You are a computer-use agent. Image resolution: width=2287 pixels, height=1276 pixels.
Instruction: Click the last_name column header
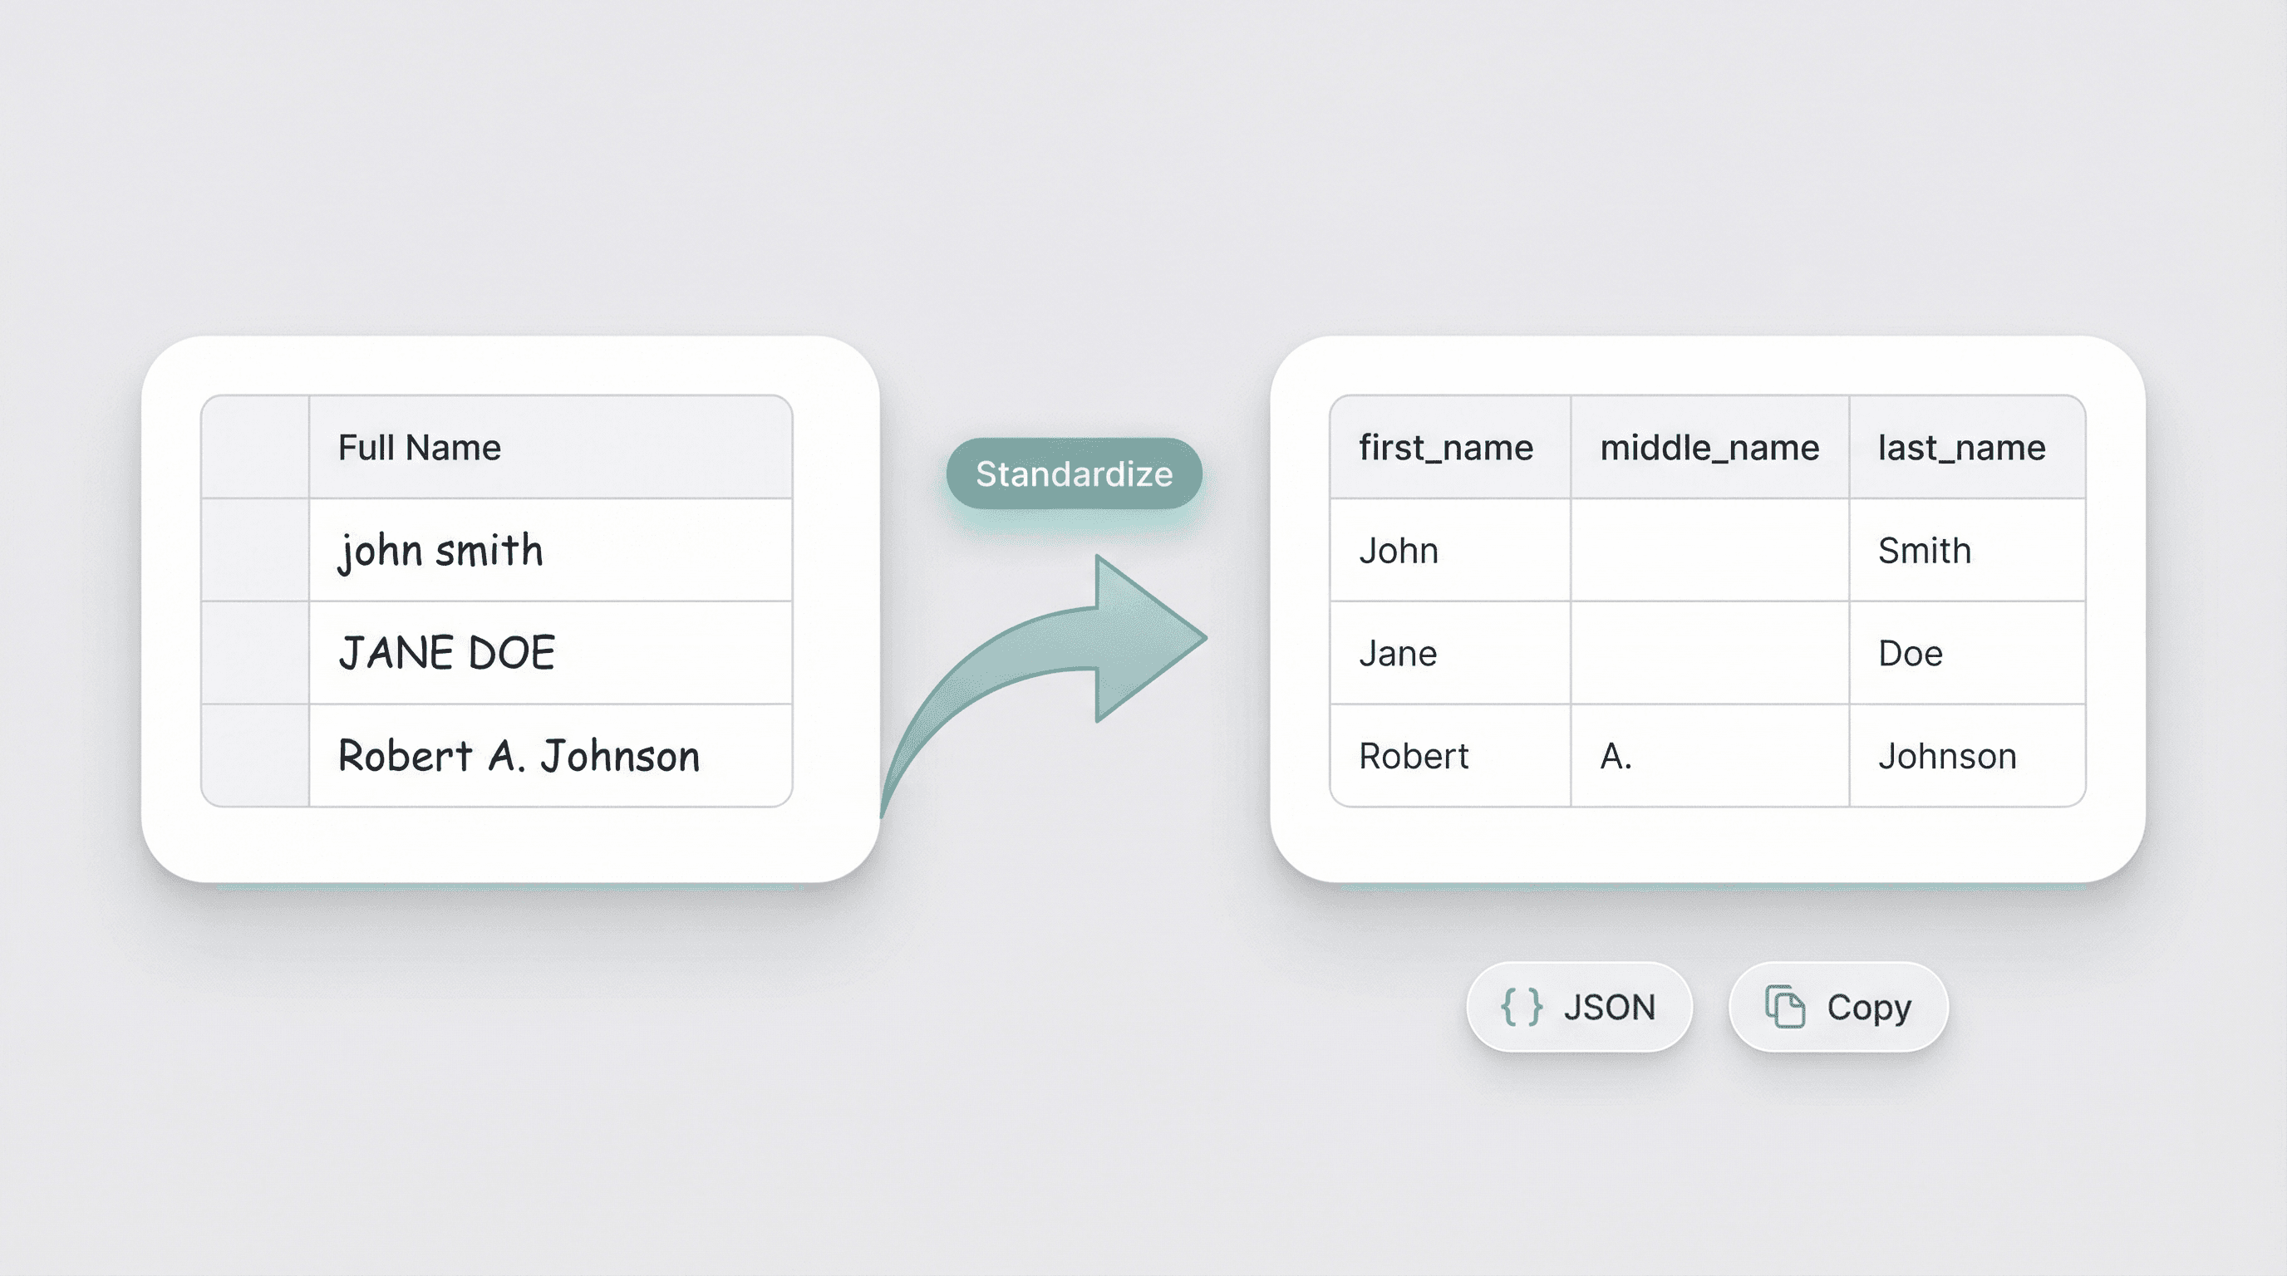coord(1961,447)
